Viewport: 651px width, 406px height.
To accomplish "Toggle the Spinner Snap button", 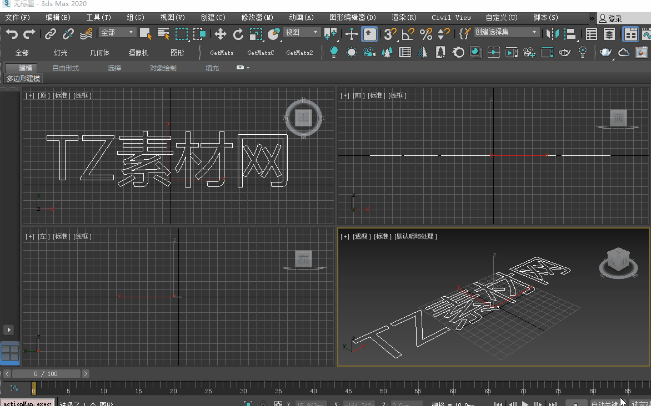I will click(444, 34).
